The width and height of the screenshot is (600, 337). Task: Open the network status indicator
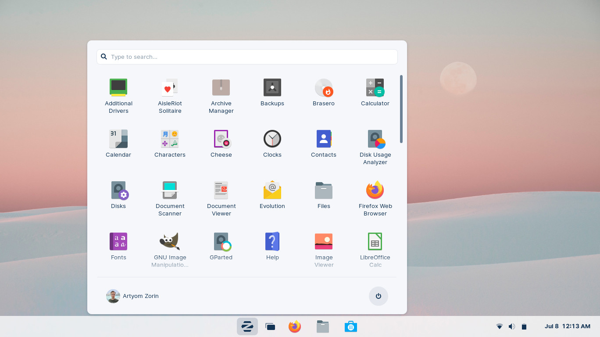[499, 326]
